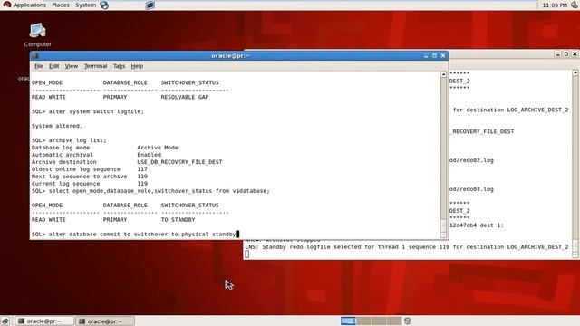Click the front terminal's scrollbar up arrow
The image size is (580, 326).
(x=443, y=74)
